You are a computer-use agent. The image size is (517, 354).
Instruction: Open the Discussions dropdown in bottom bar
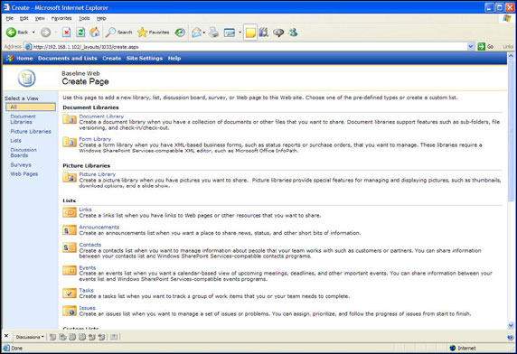click(30, 337)
